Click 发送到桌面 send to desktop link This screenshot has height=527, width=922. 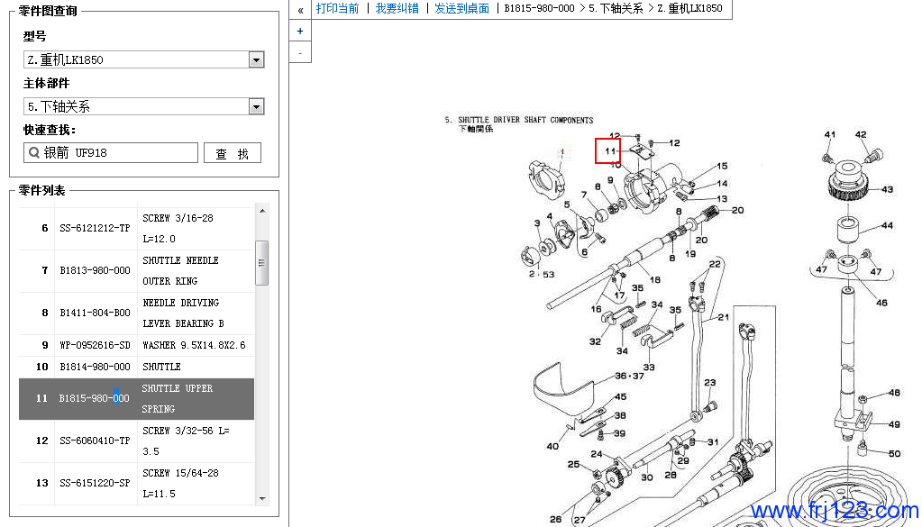coord(461,8)
